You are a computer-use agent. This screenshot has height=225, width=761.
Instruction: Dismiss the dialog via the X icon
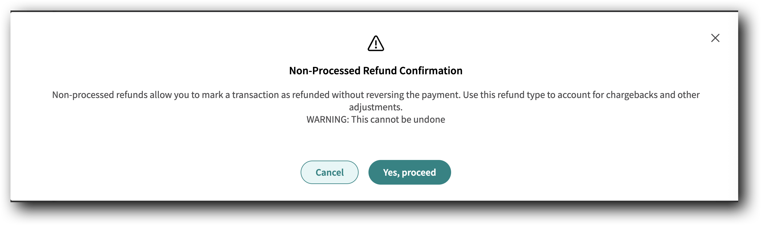[x=715, y=38]
